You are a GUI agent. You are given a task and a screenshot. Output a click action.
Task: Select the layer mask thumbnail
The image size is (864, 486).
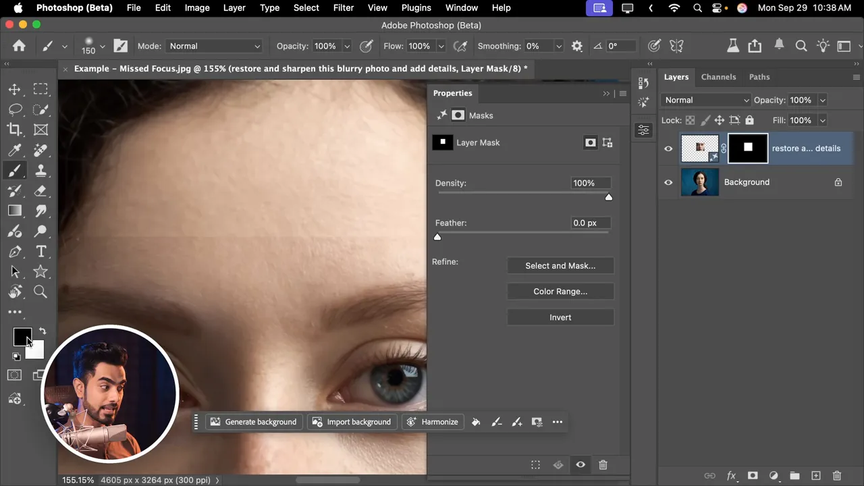[748, 148]
